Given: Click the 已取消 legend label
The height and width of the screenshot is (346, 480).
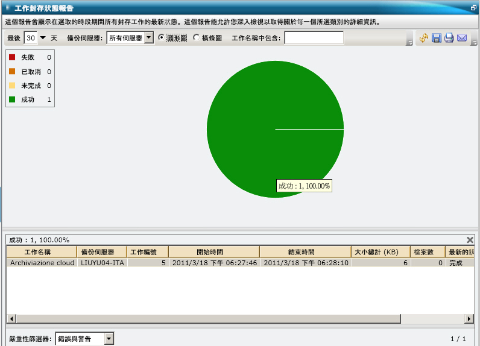Looking at the screenshot, I should click(x=31, y=72).
